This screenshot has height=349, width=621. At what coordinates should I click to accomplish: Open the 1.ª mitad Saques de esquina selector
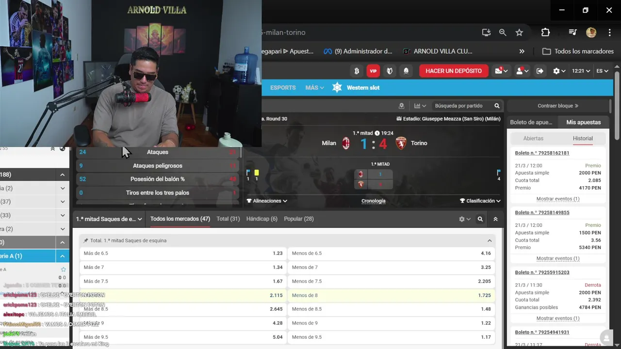pyautogui.click(x=109, y=219)
